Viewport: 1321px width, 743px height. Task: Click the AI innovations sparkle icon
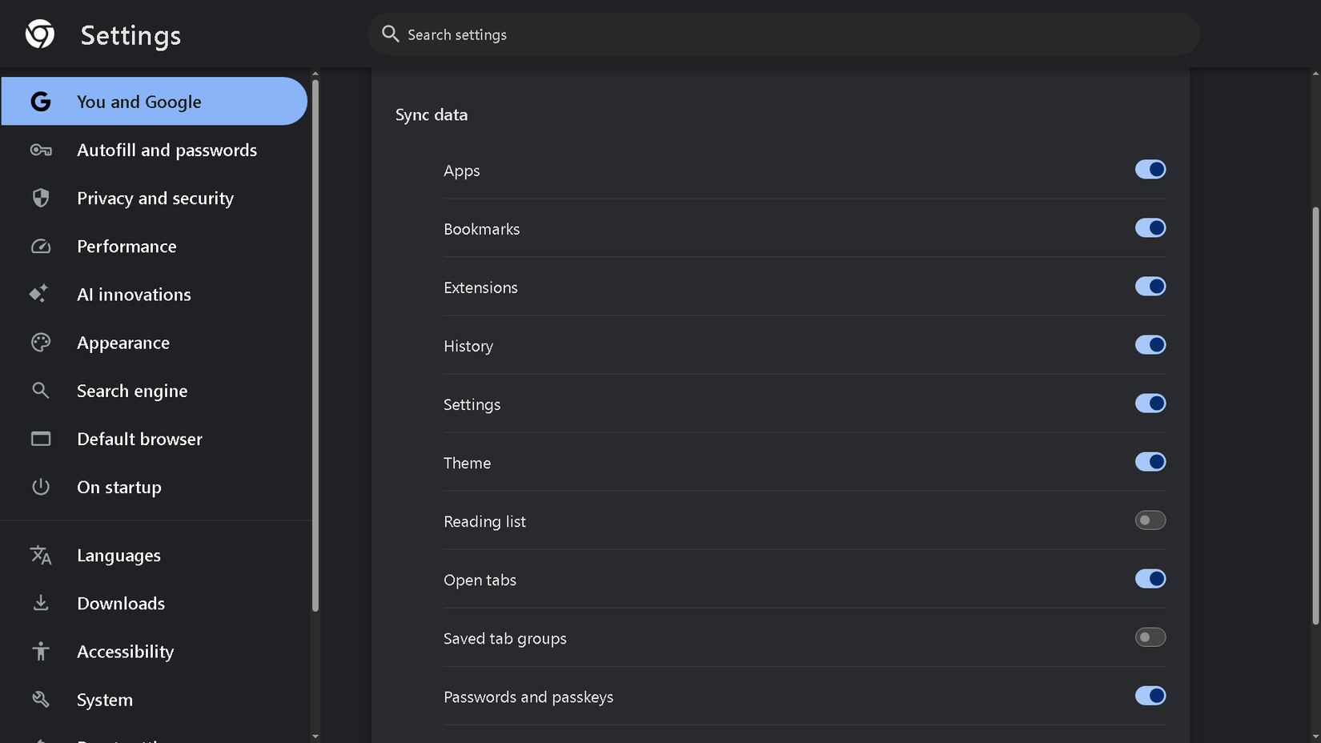pyautogui.click(x=40, y=294)
